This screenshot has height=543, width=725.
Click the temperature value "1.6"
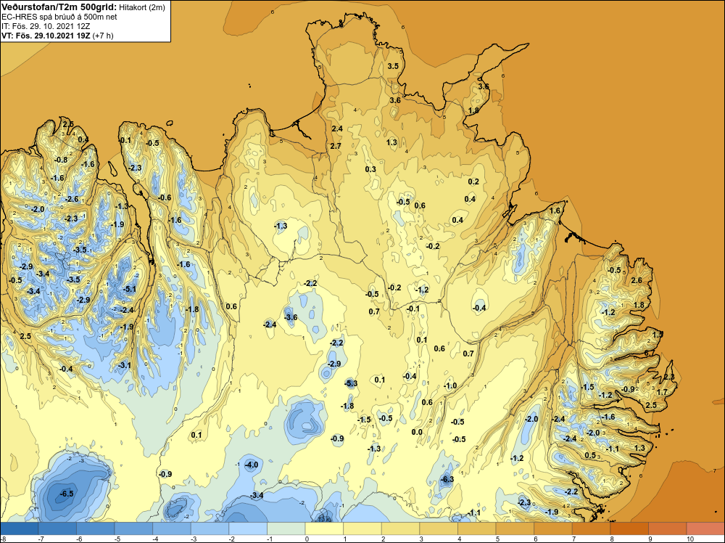555,211
